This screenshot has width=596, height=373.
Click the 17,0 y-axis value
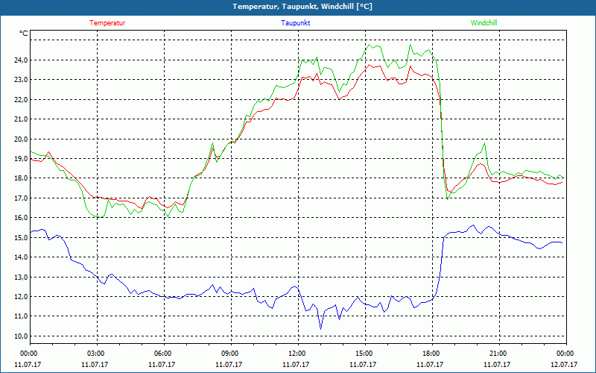21,198
